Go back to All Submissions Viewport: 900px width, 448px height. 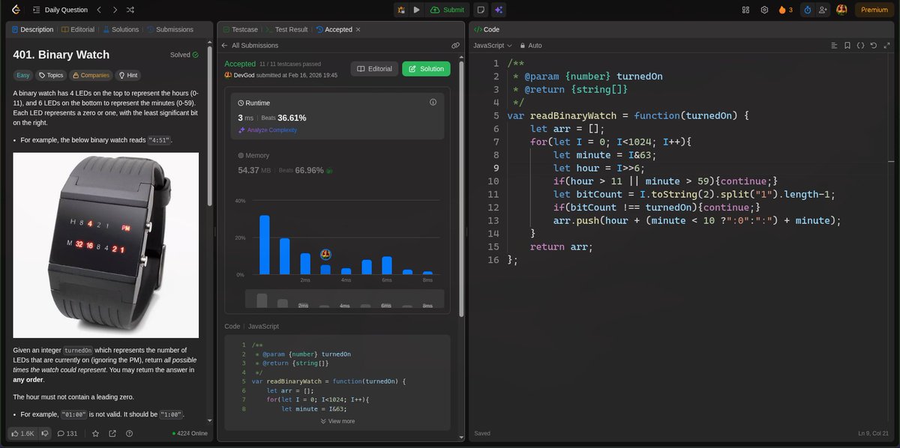pyautogui.click(x=250, y=46)
